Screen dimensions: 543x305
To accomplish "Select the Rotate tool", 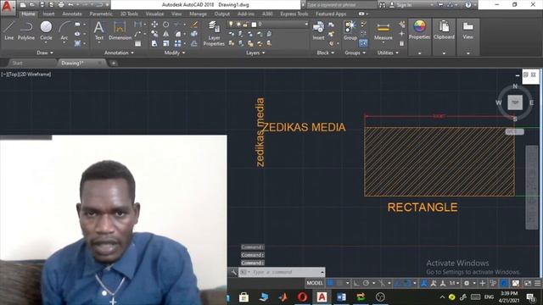I will click(166, 25).
